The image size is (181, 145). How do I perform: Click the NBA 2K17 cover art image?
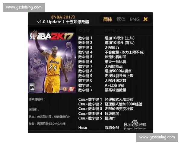[x=52, y=60]
